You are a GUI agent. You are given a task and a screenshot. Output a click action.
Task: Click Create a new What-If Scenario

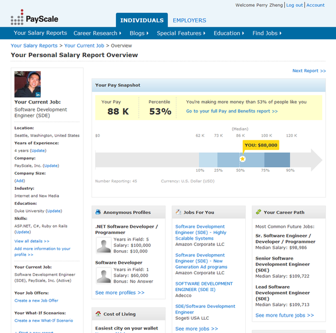coord(44,320)
